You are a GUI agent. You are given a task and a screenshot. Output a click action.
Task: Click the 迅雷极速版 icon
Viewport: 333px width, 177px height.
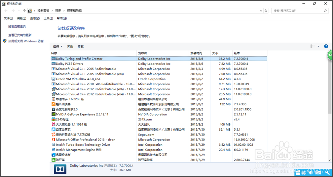click(54, 155)
